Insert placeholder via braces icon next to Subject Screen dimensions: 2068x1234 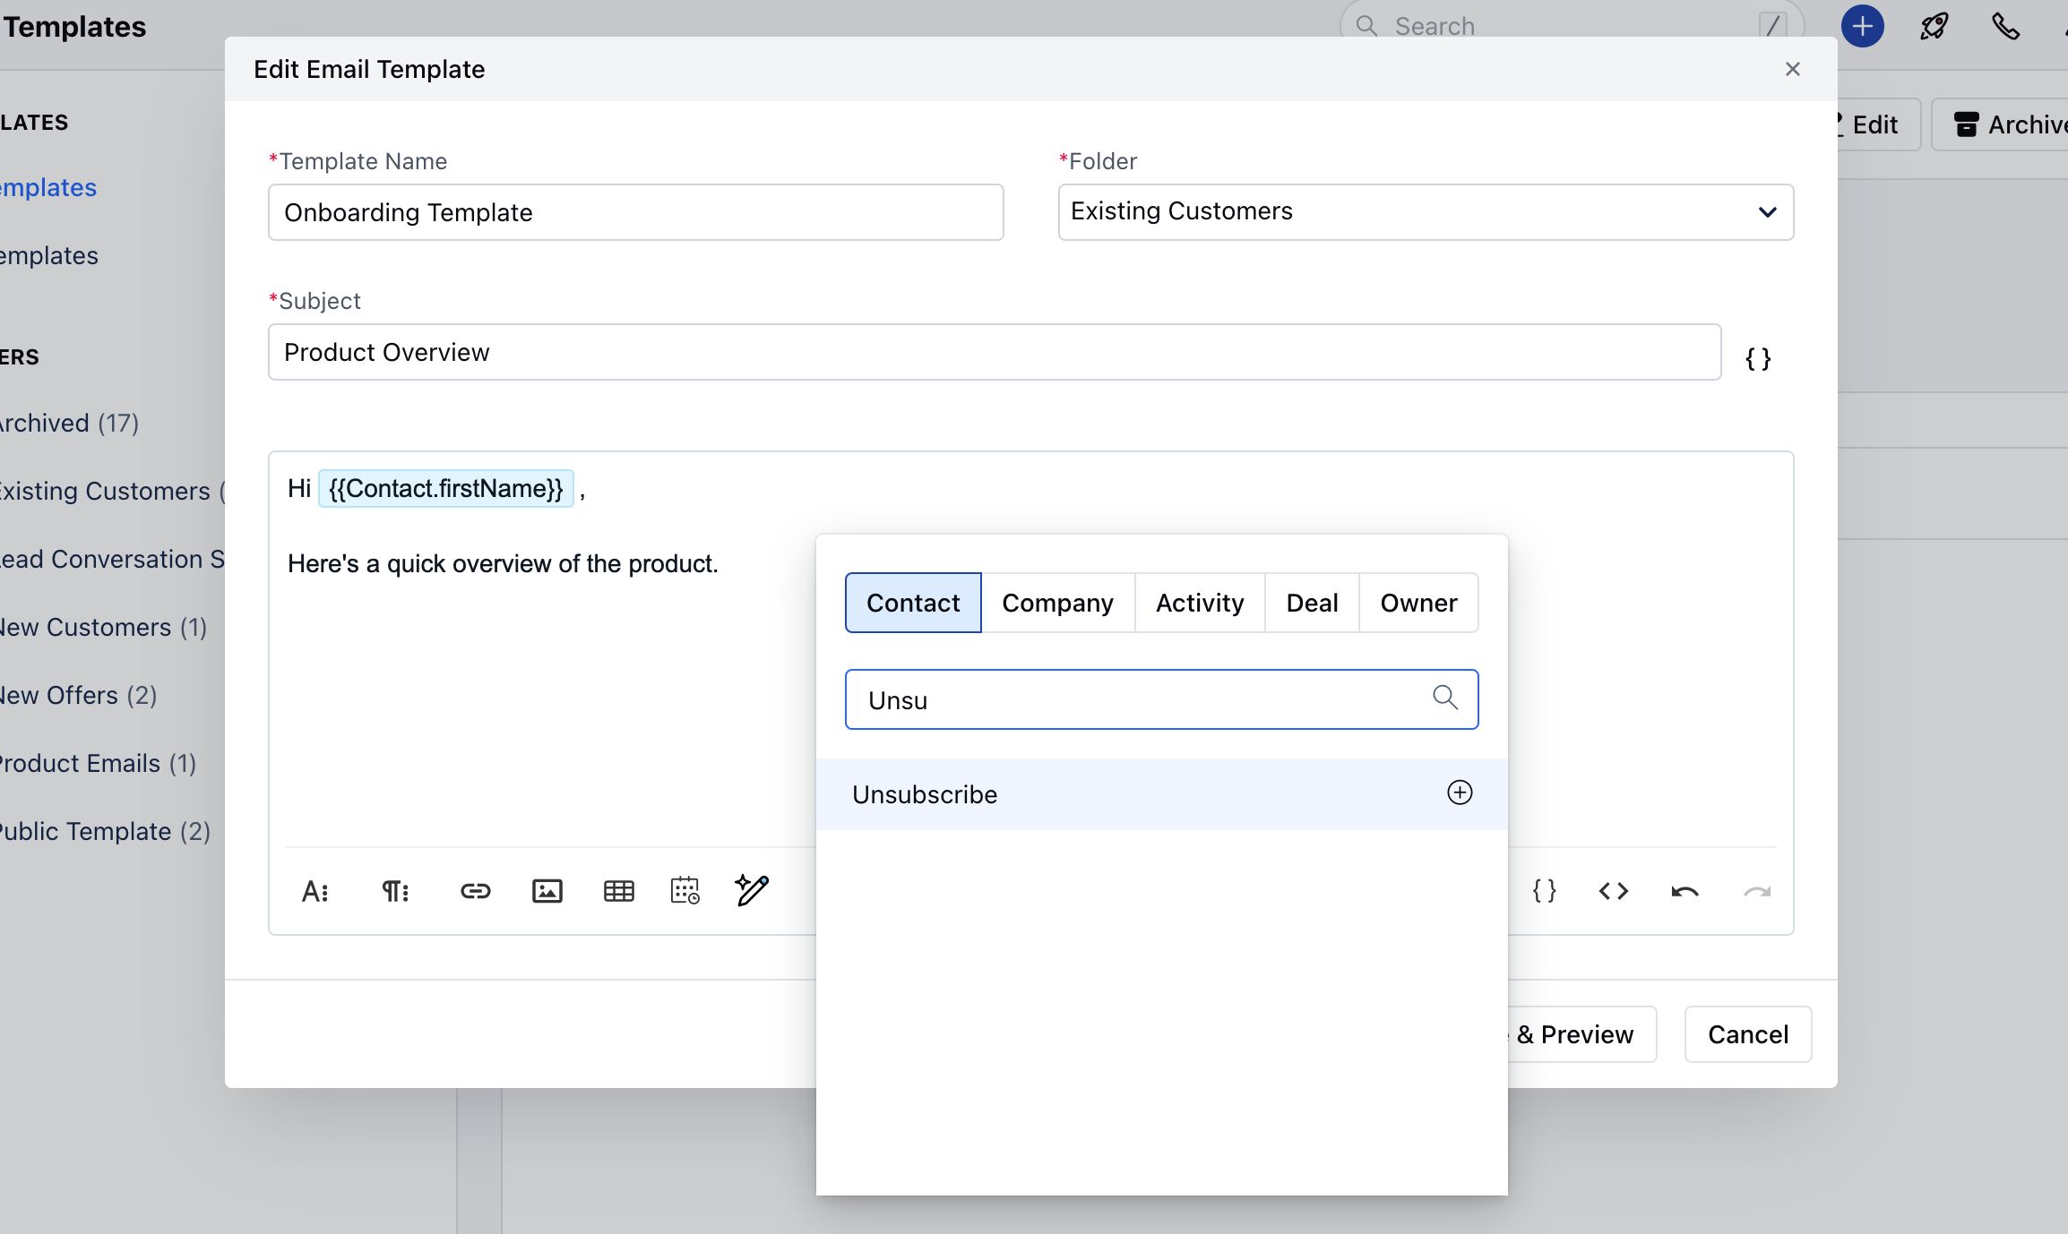1758,359
